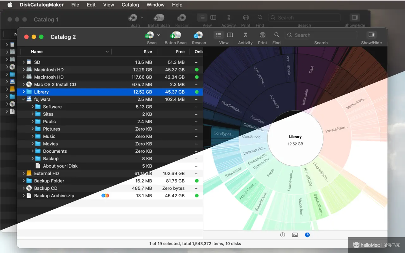The width and height of the screenshot is (405, 253).
Task: Sort by the Free column header
Action: (x=180, y=52)
